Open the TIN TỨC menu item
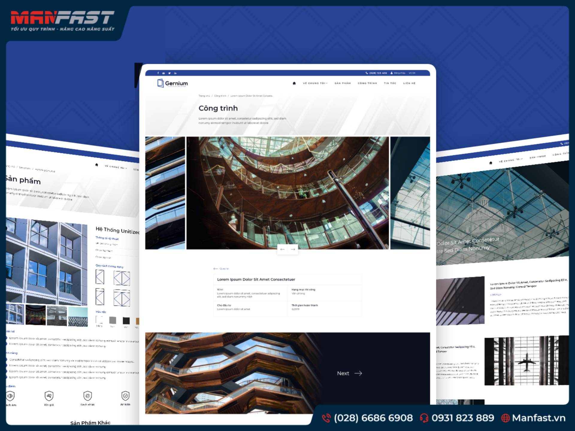This screenshot has height=431, width=575. (x=390, y=83)
